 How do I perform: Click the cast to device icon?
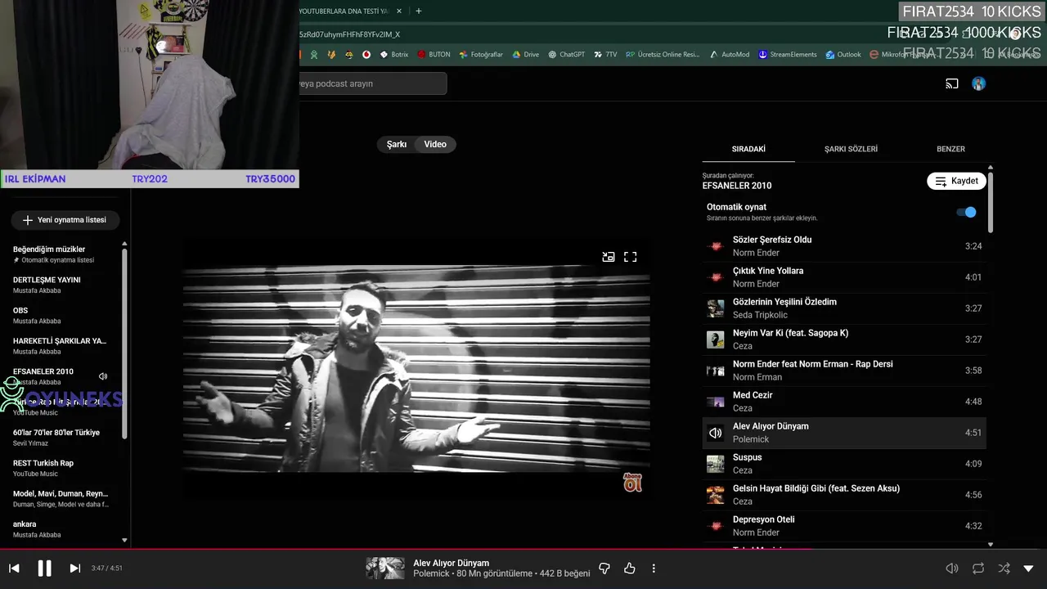[952, 83]
